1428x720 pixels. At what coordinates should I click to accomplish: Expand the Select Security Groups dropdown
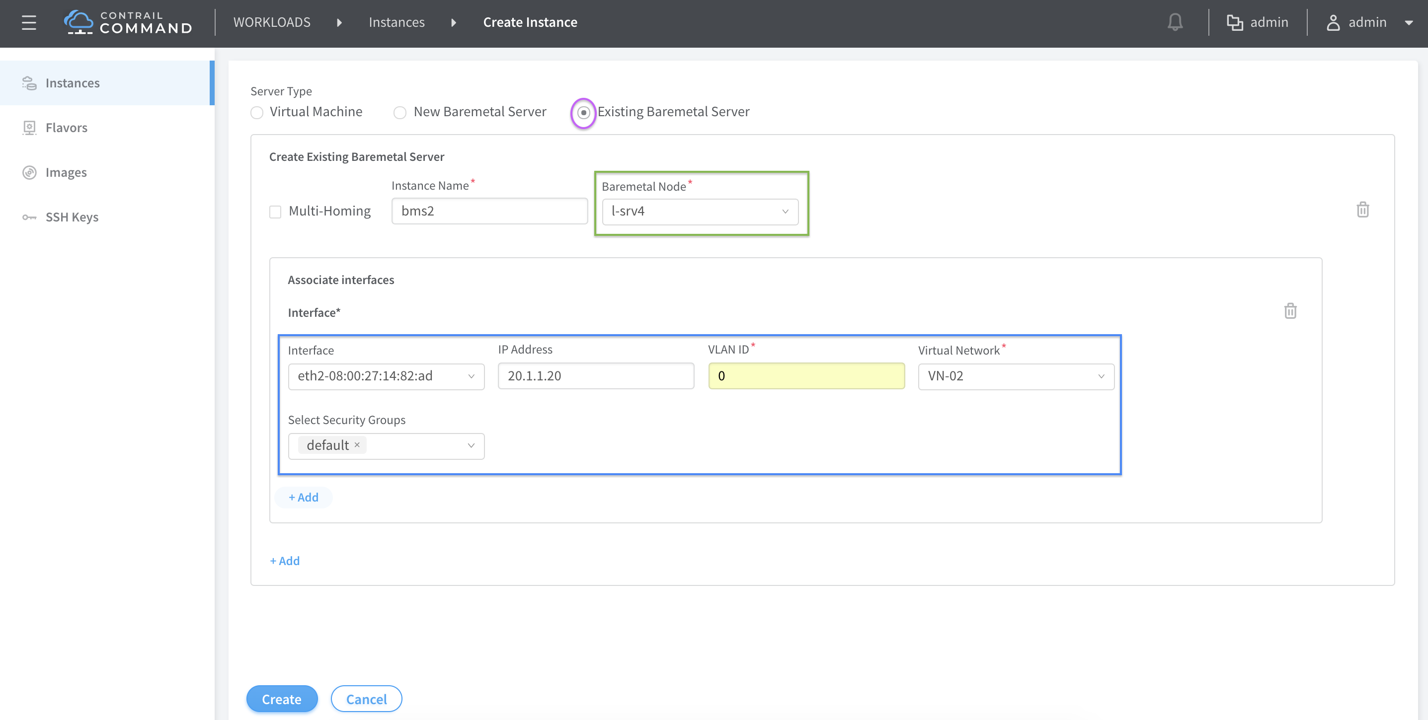click(386, 446)
